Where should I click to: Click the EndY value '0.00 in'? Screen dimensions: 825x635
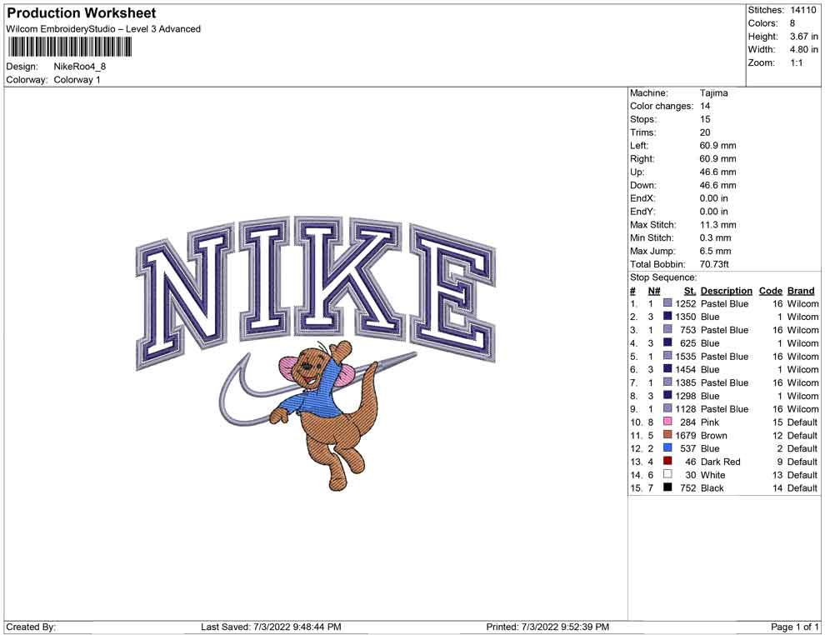pyautogui.click(x=714, y=212)
